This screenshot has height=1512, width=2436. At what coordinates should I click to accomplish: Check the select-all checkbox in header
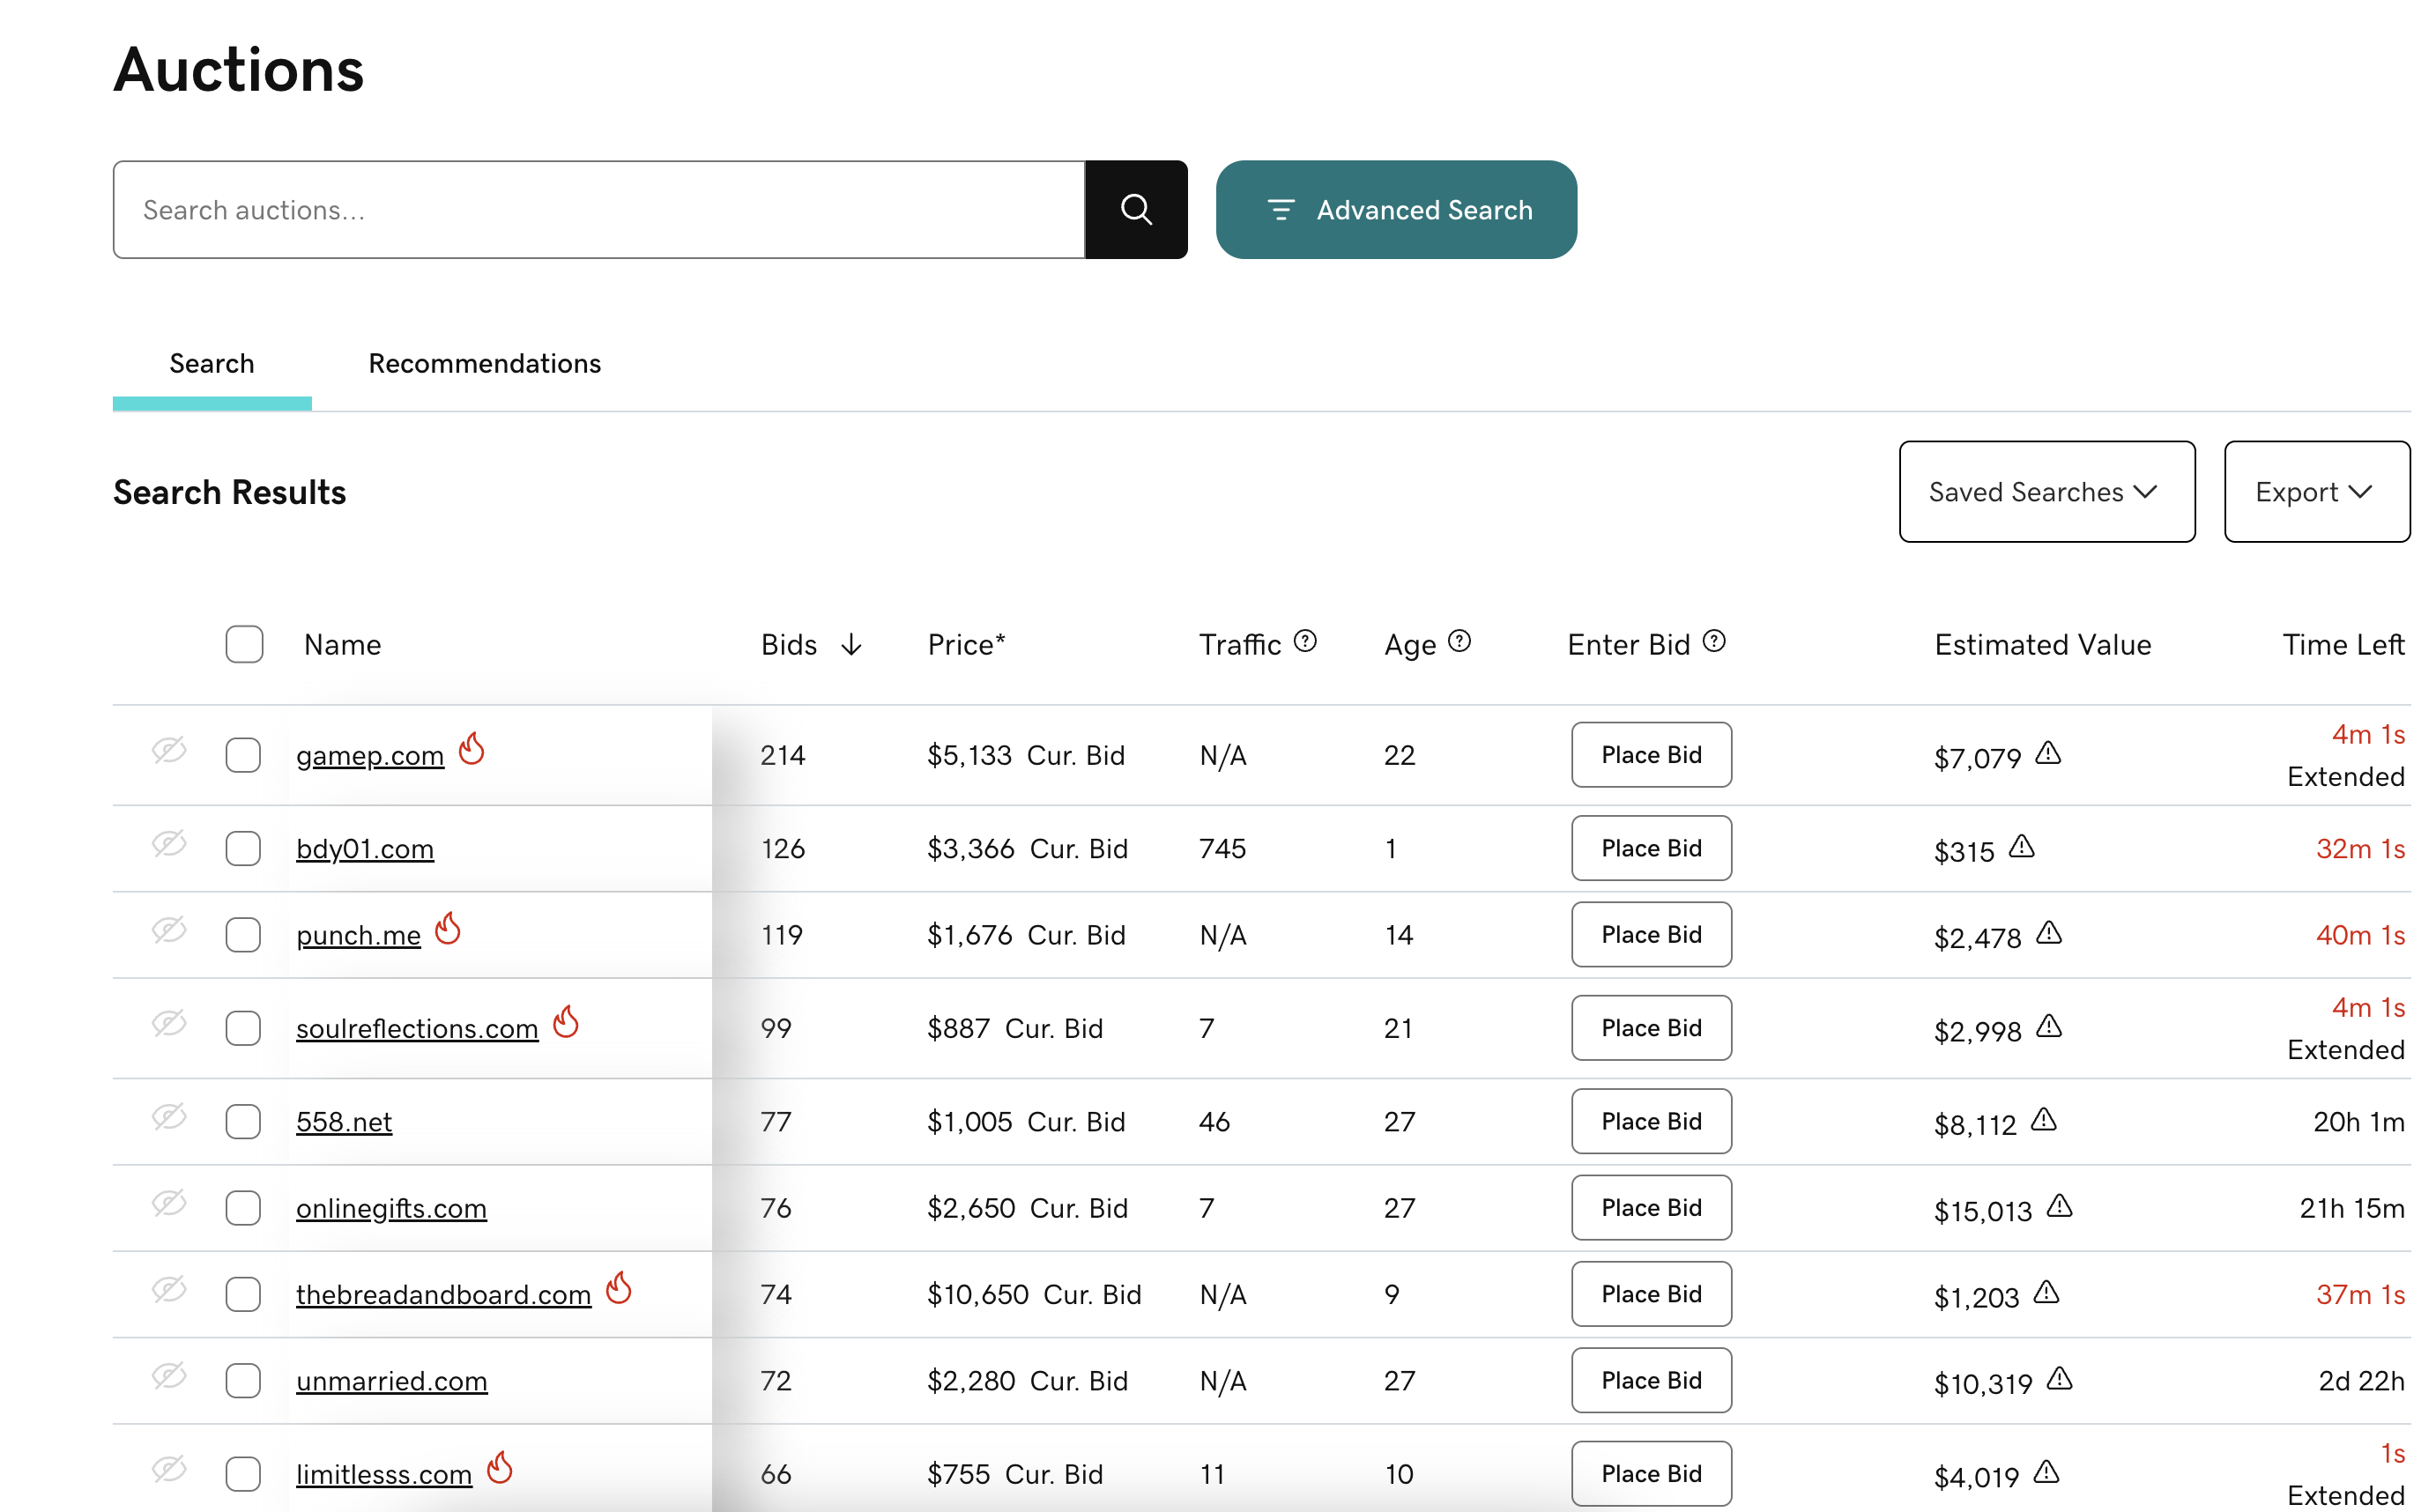pyautogui.click(x=244, y=645)
